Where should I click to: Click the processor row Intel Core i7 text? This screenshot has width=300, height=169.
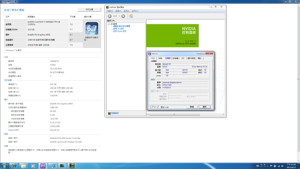[44, 23]
